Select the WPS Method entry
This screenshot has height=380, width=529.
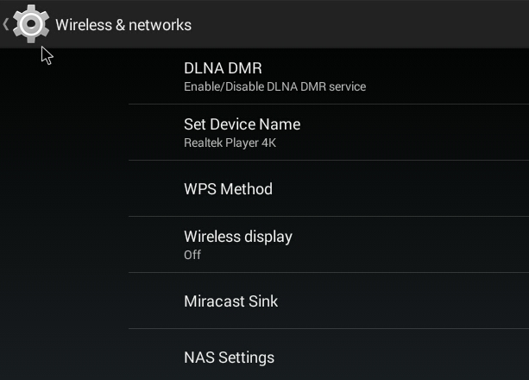click(329, 188)
